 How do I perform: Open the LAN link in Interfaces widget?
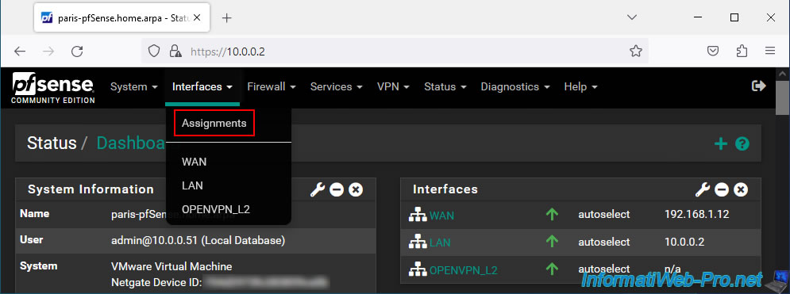click(440, 242)
